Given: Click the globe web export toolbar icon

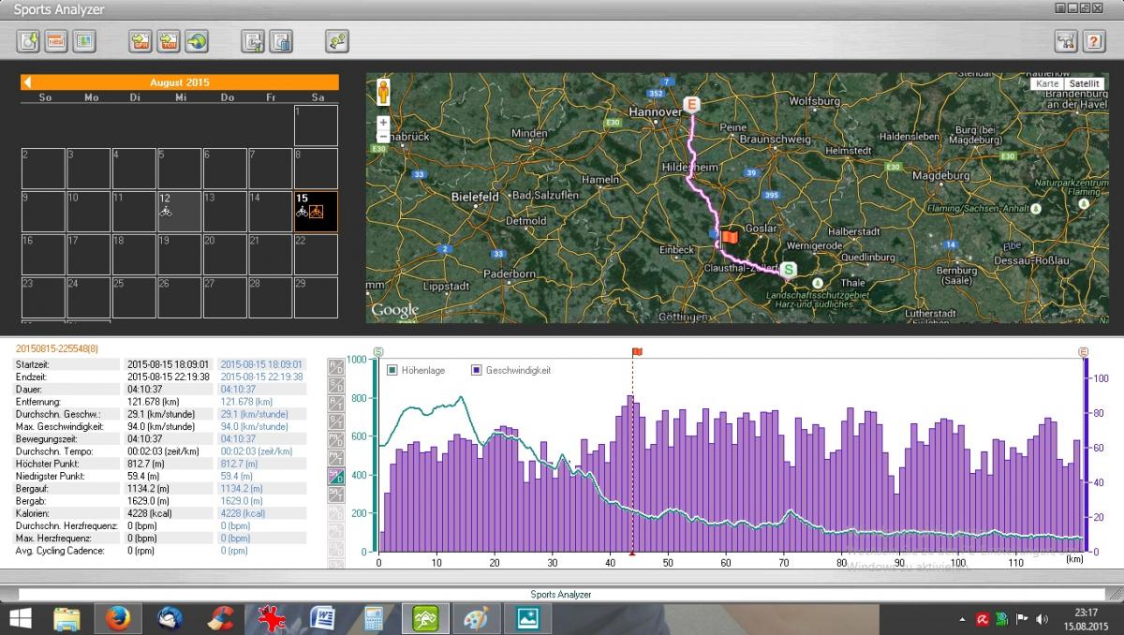Looking at the screenshot, I should coord(197,41).
